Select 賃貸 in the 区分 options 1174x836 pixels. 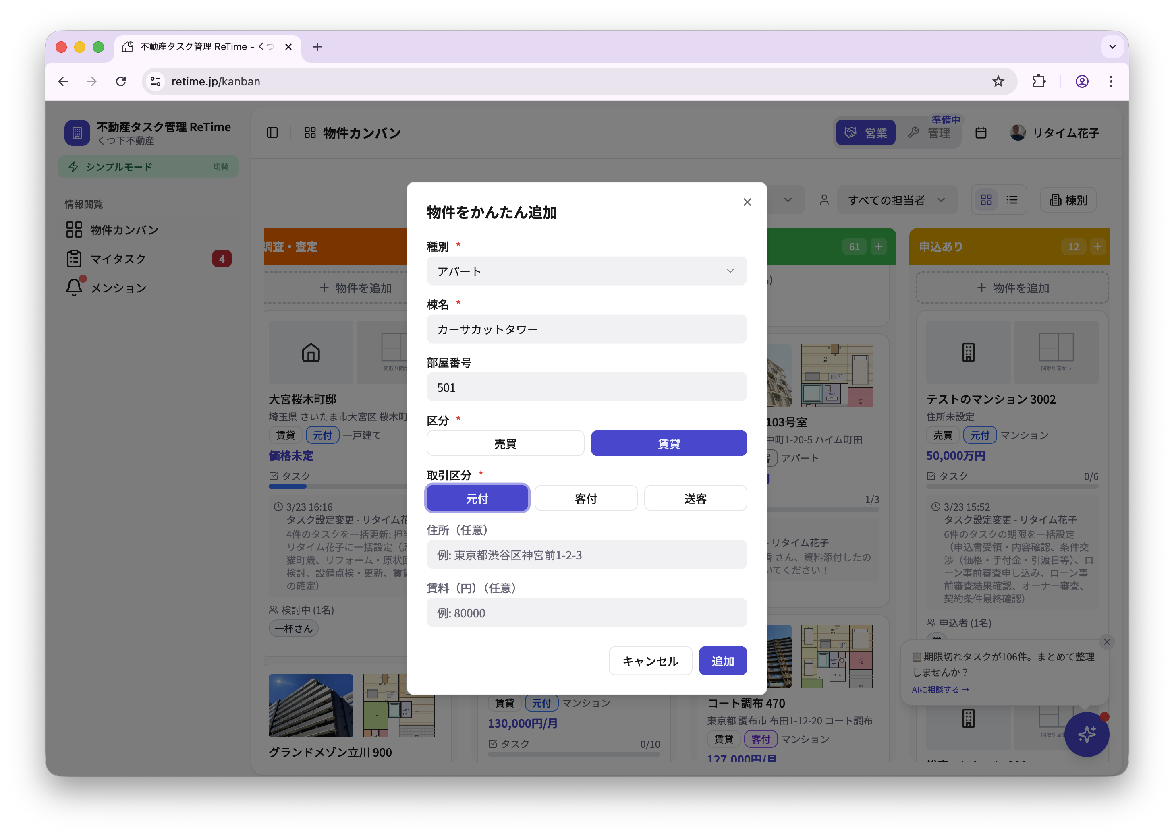668,443
